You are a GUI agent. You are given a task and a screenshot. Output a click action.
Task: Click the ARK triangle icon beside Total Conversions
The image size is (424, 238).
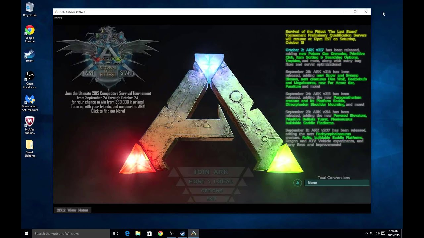(298, 183)
